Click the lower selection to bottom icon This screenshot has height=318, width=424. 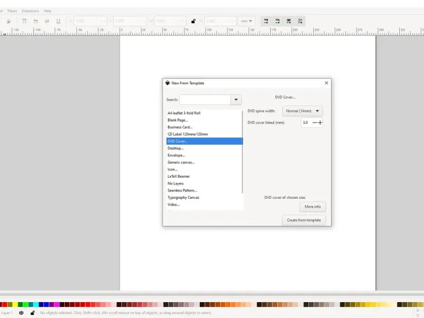click(58, 21)
